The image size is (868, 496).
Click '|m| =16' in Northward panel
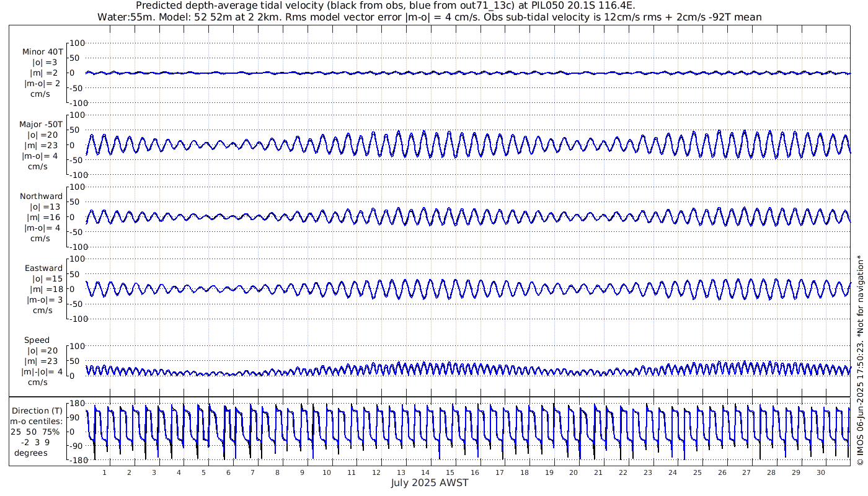[x=45, y=218]
